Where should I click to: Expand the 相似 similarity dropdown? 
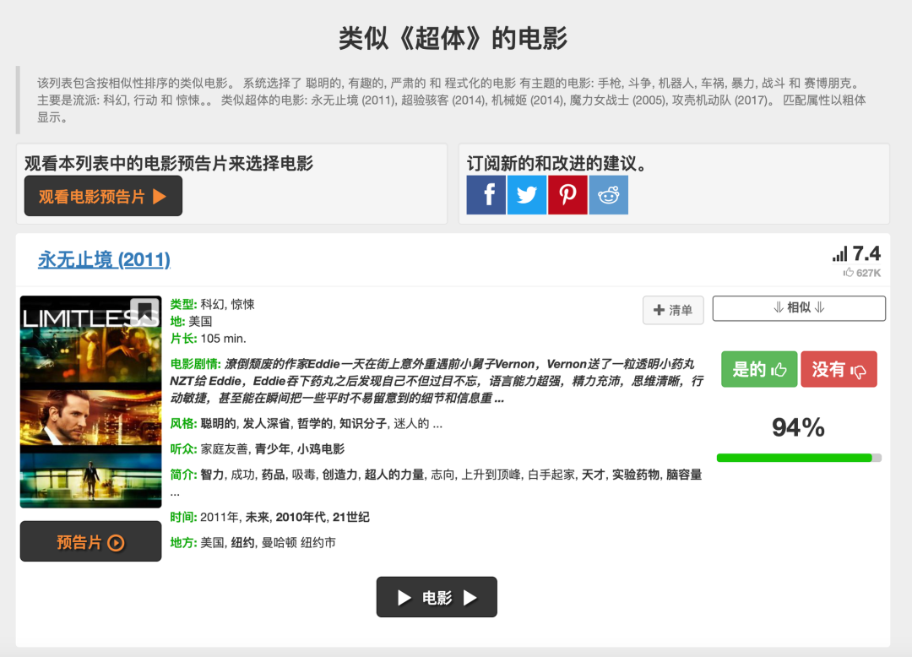799,308
